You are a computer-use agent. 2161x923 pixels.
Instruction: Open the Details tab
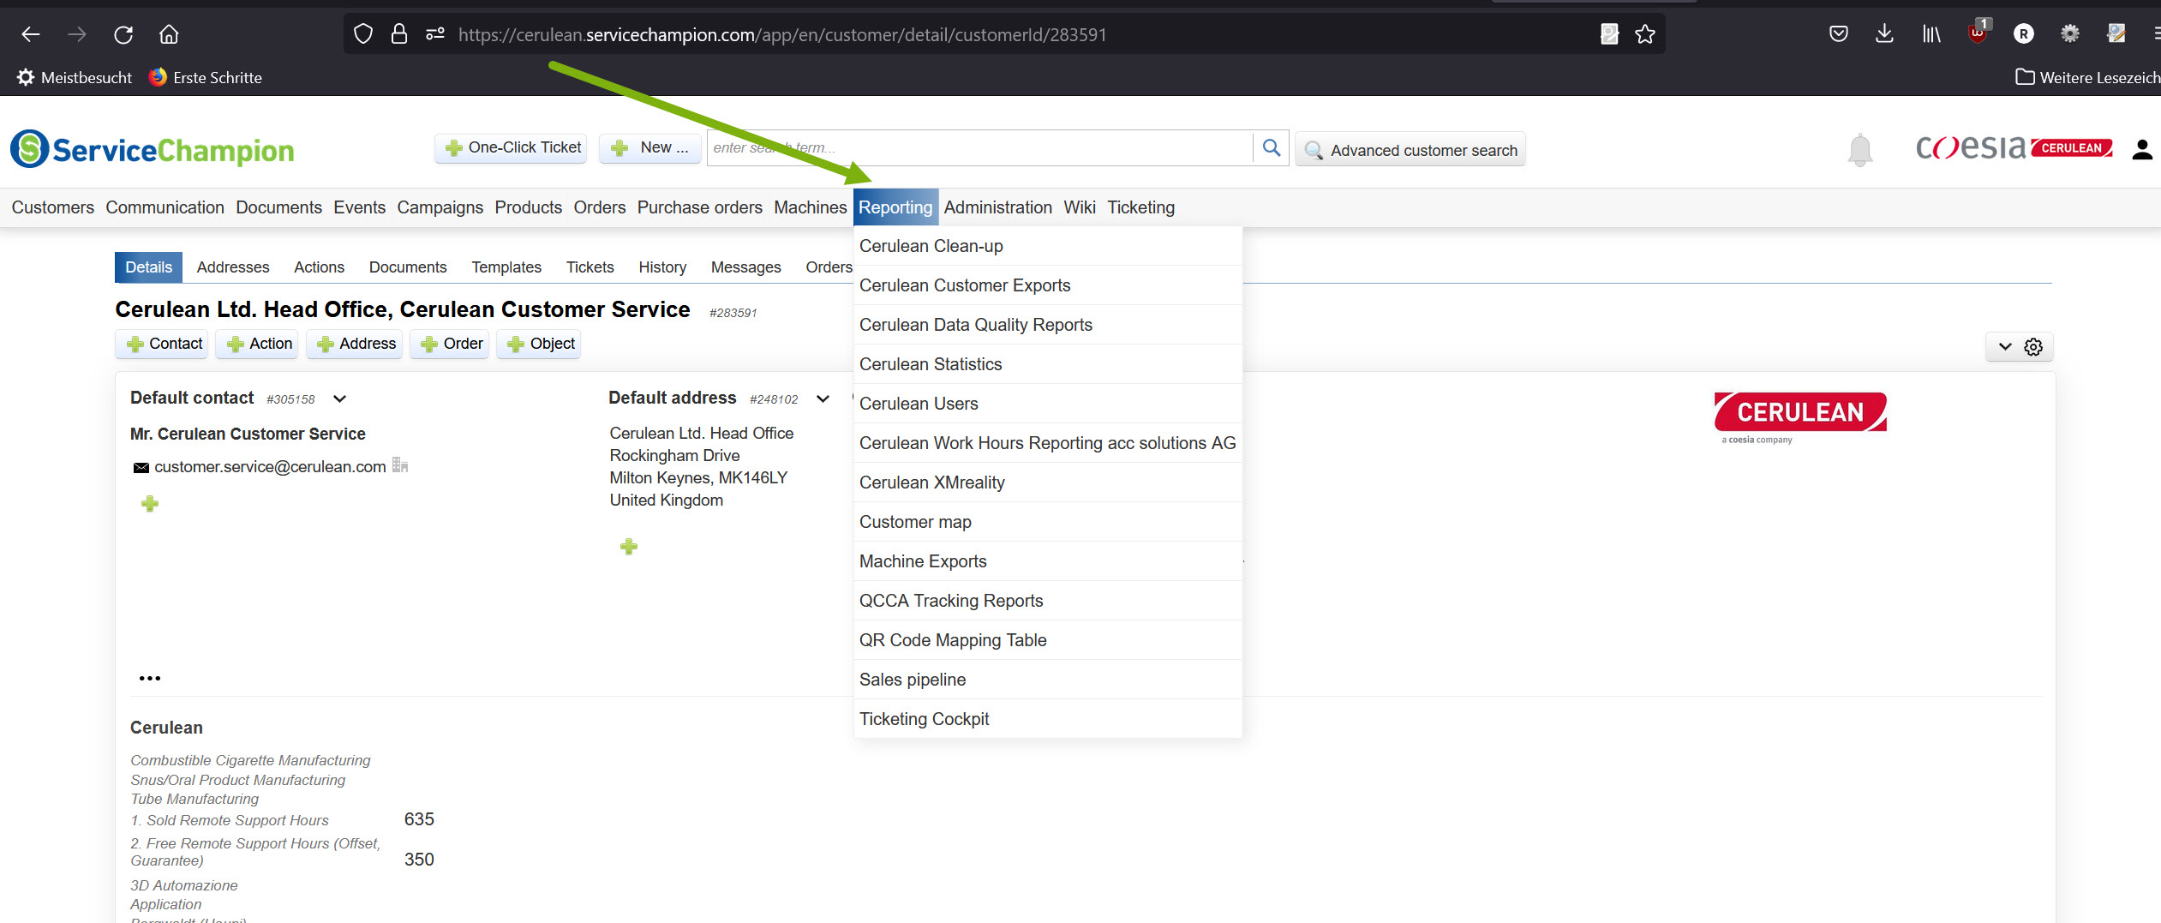tap(149, 267)
